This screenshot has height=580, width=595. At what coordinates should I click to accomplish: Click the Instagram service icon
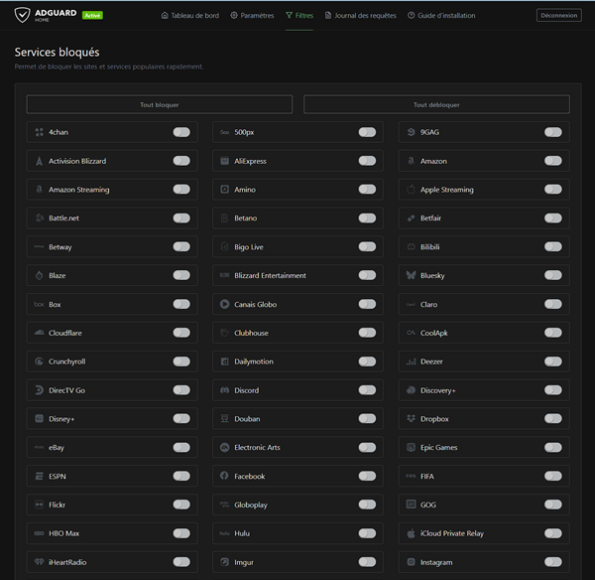(x=411, y=562)
